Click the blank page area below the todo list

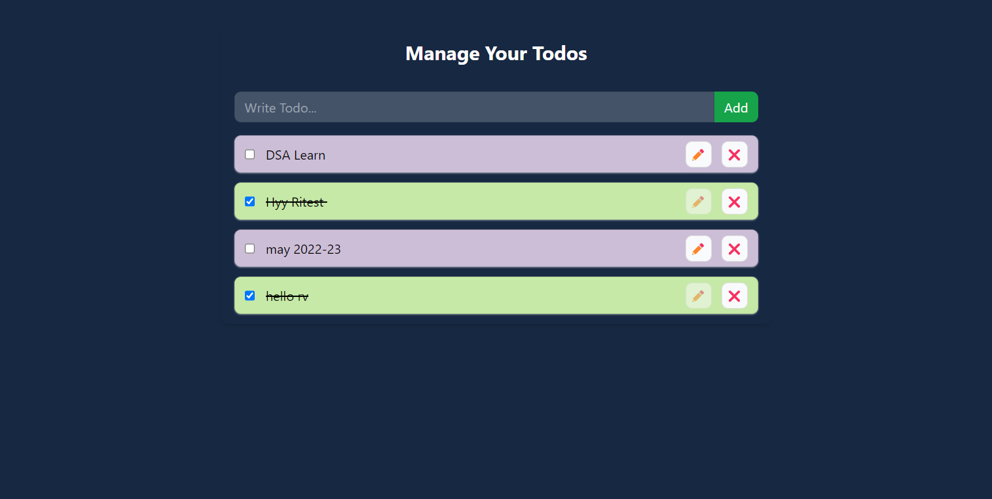496,412
